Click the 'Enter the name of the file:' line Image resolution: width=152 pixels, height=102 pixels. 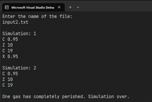click(x=37, y=16)
